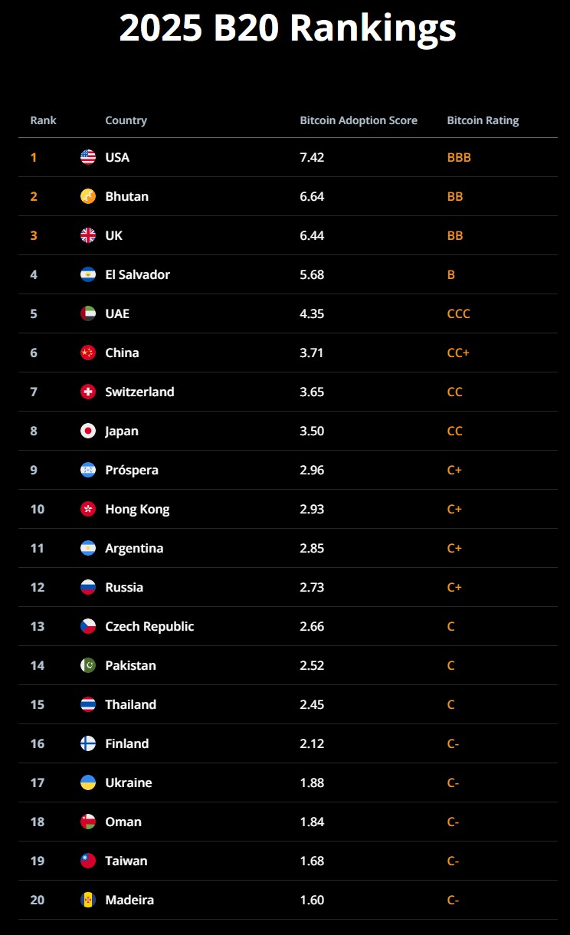Viewport: 570px width, 935px height.
Task: Click the Switzerland flag icon
Action: coord(88,392)
